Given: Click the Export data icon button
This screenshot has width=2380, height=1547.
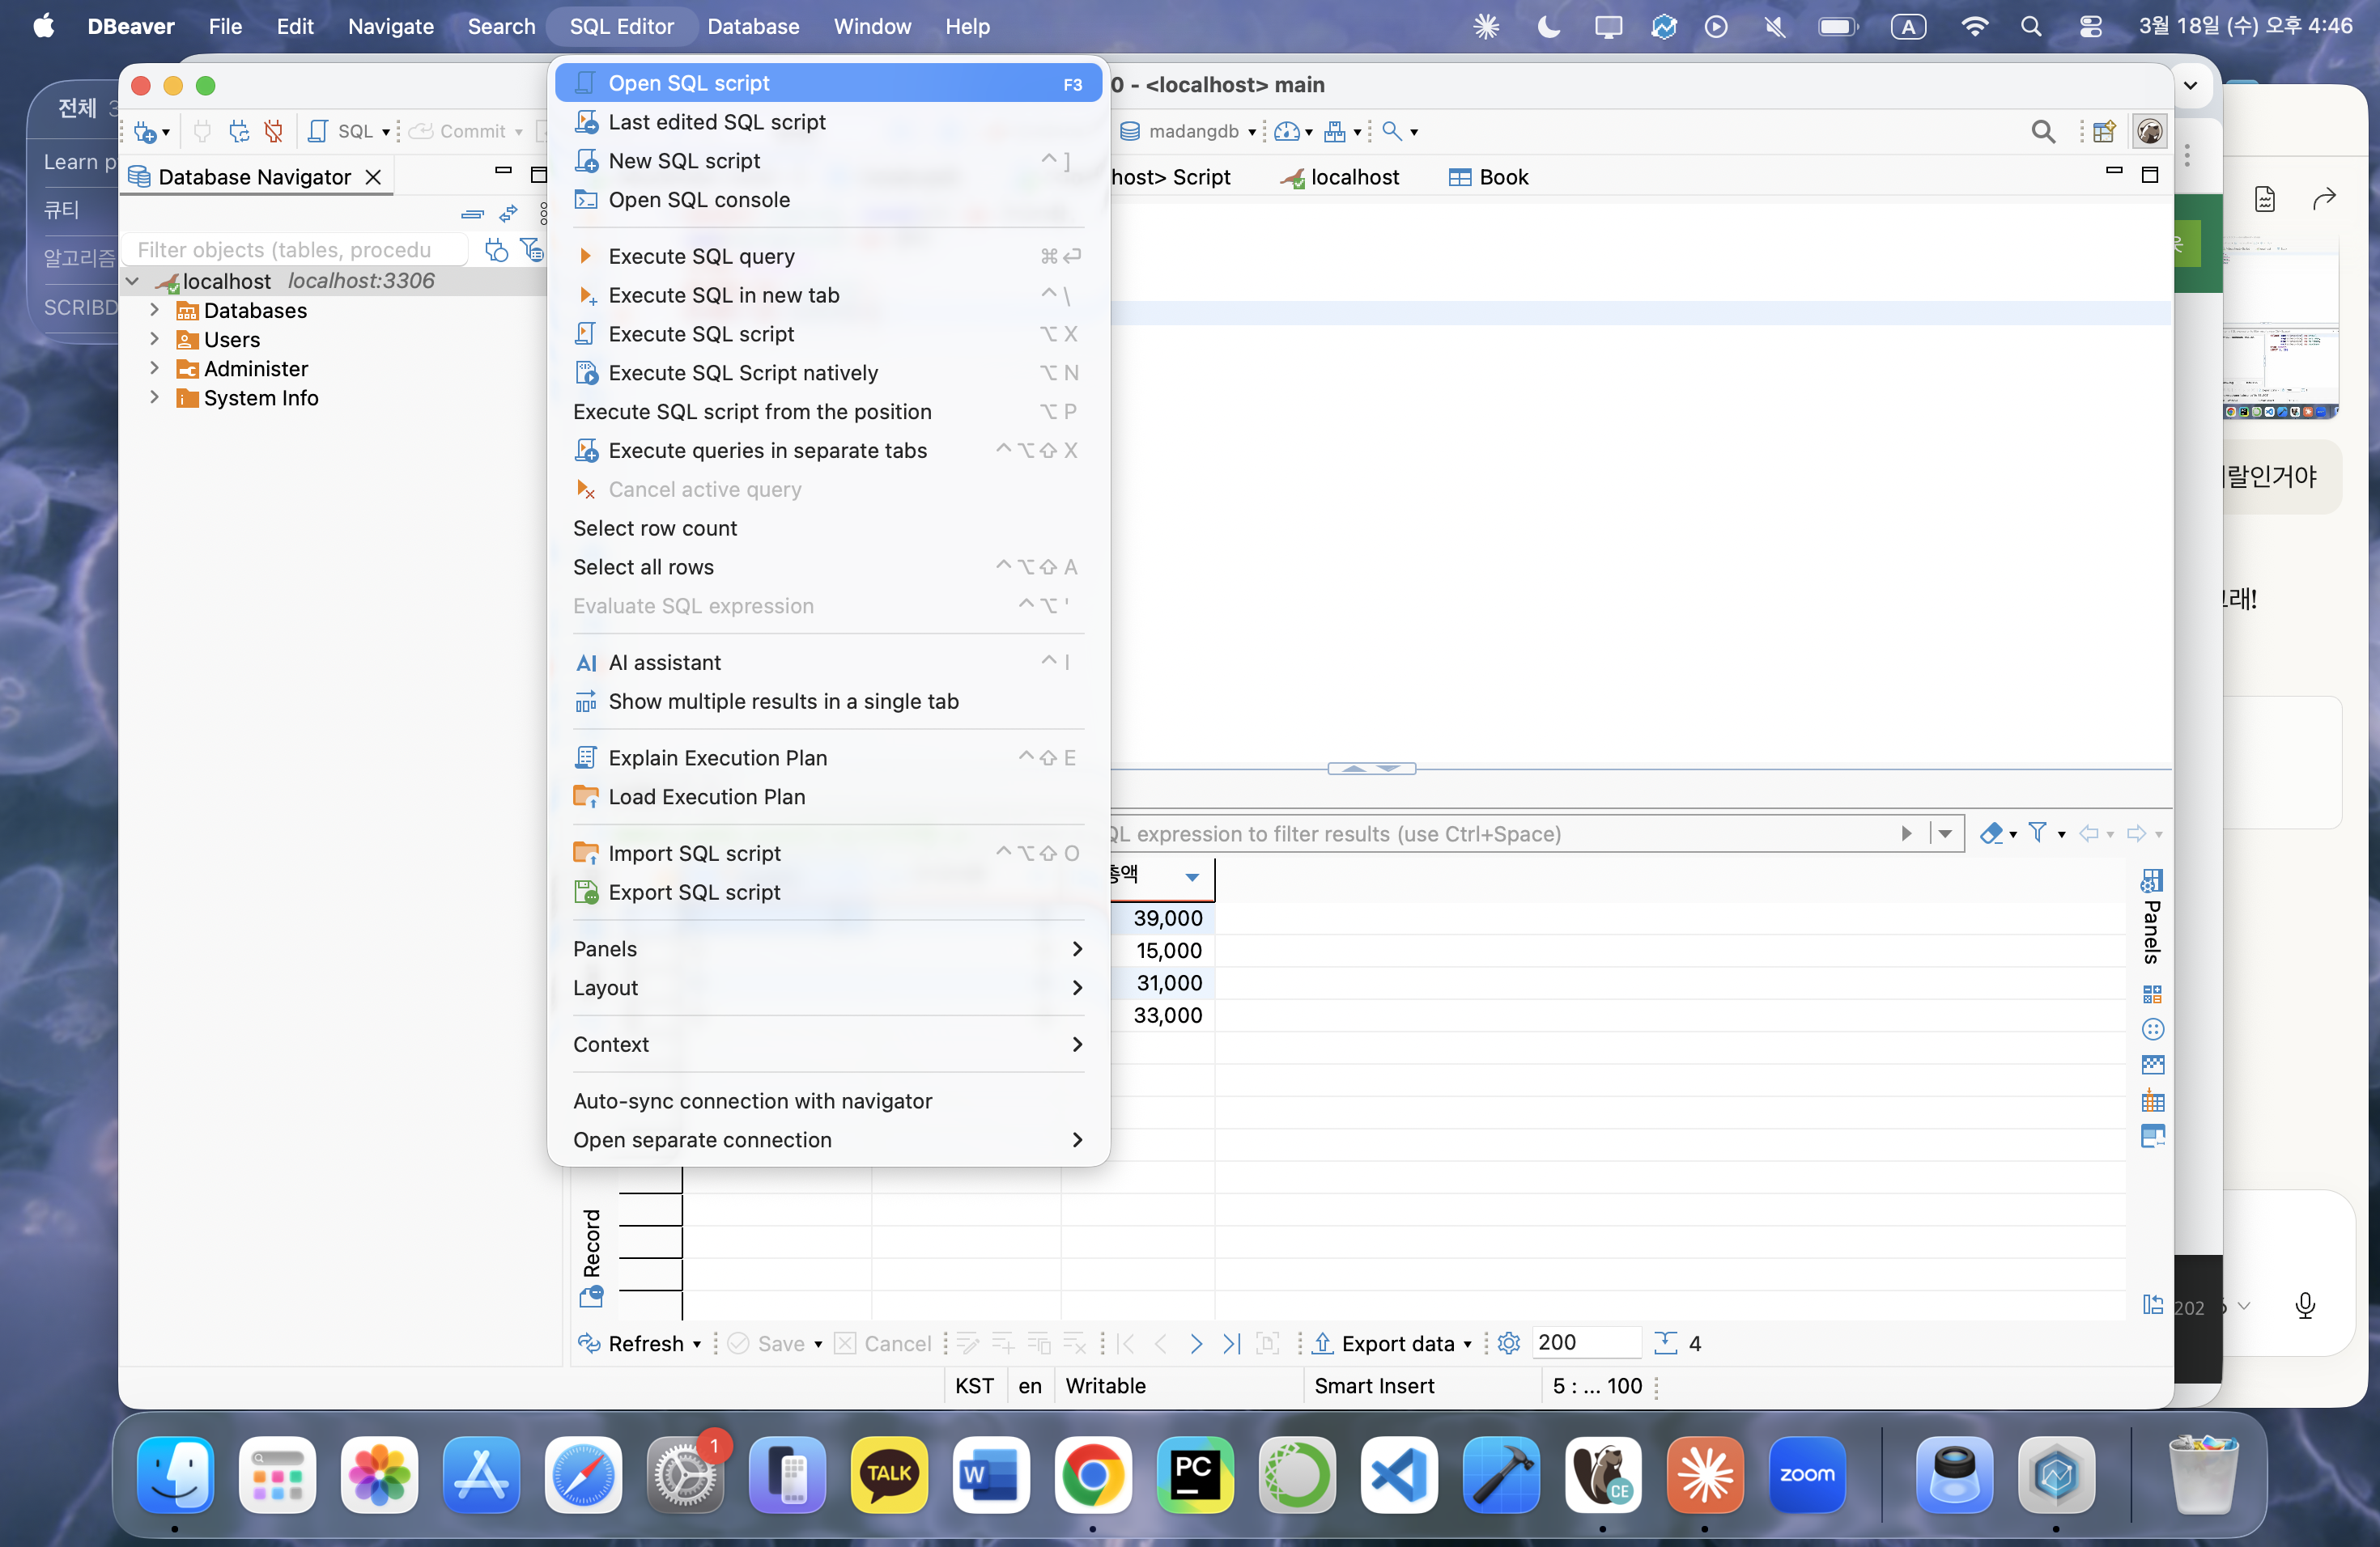Looking at the screenshot, I should pos(1322,1343).
